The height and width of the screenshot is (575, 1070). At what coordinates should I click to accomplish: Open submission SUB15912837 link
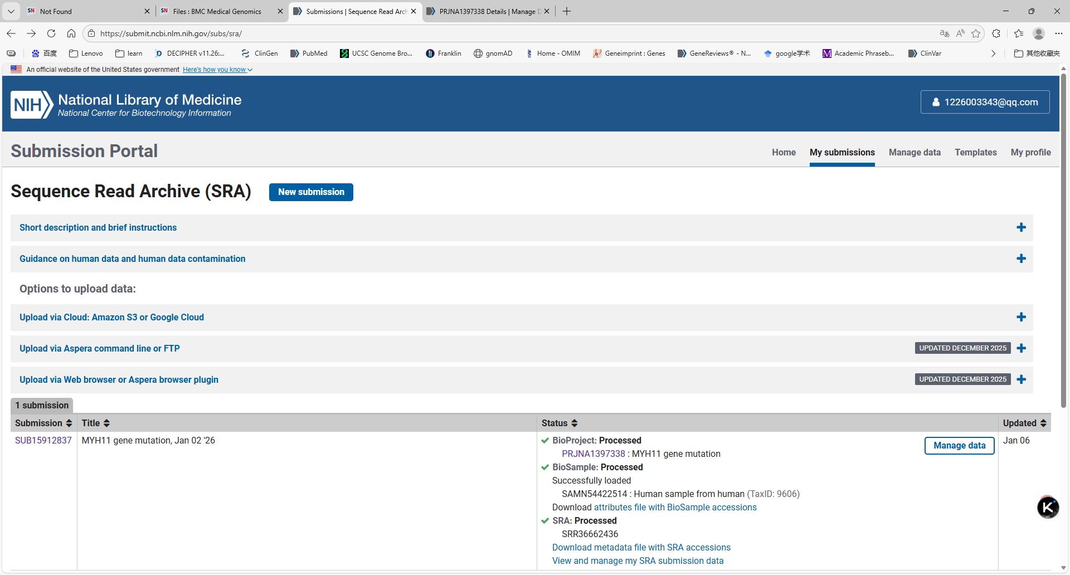(43, 440)
